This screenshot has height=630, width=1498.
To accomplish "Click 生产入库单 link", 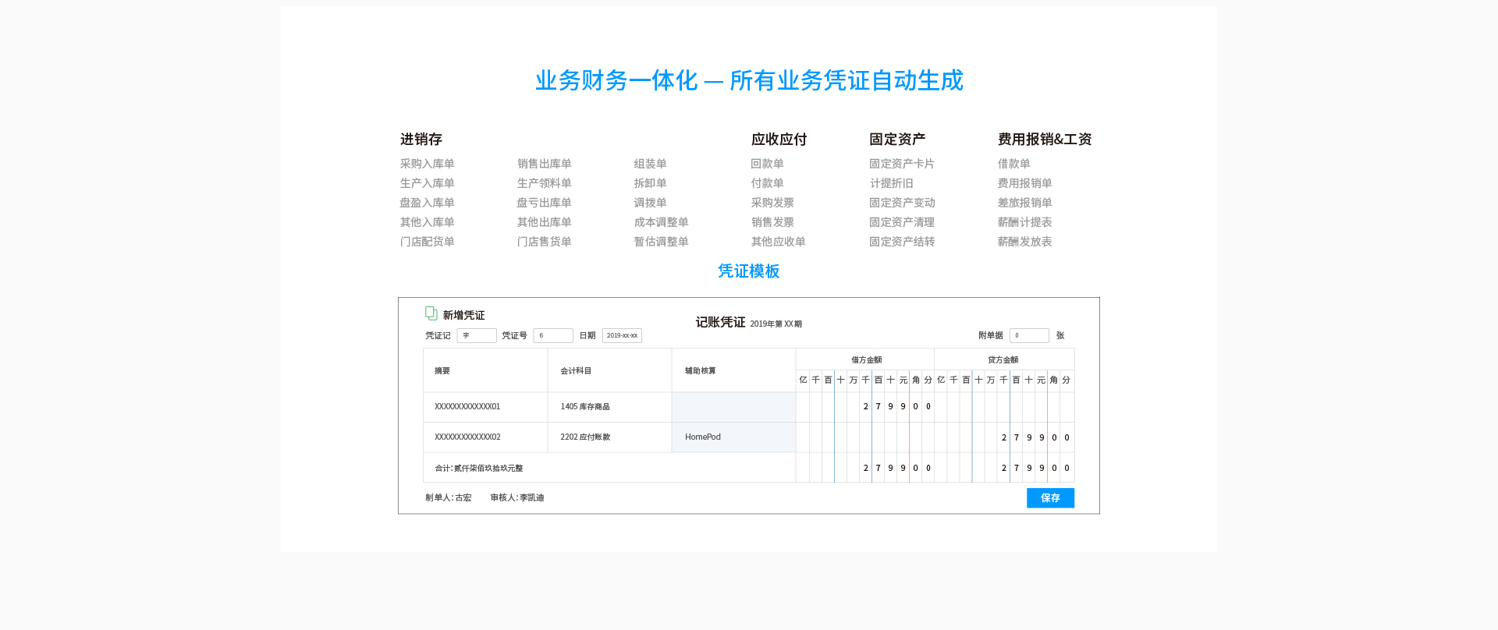I will tap(427, 183).
